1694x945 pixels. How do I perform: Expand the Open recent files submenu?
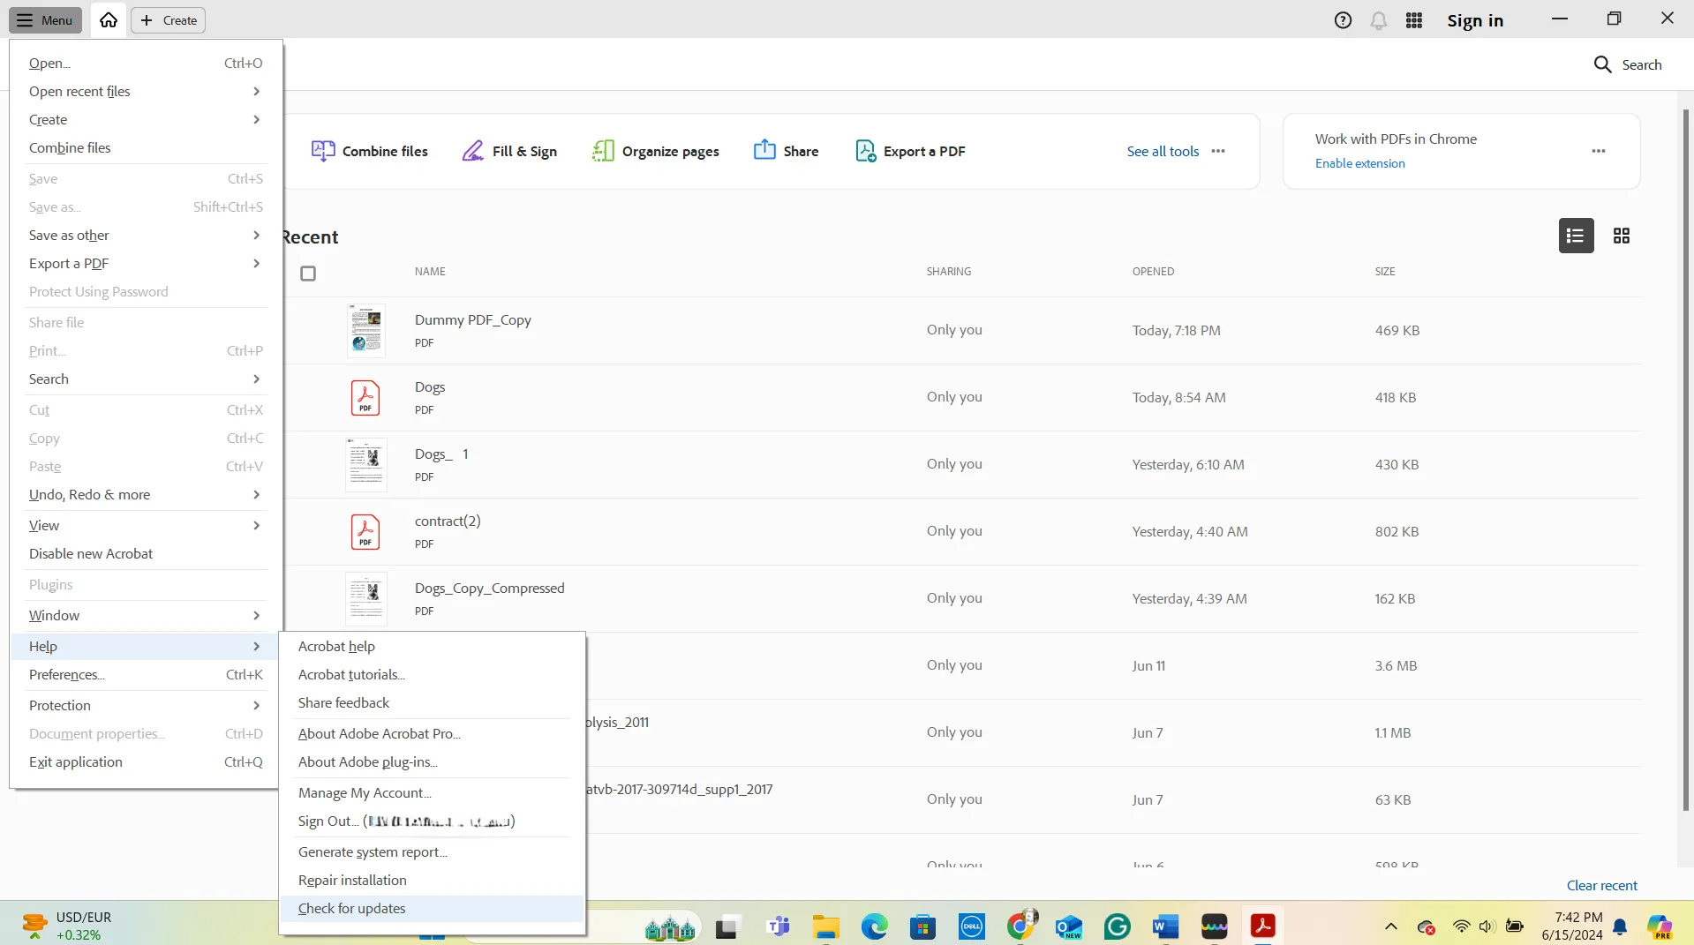coord(146,91)
